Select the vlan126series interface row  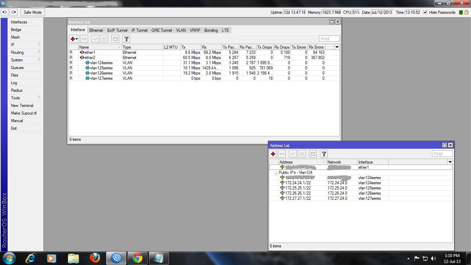click(204, 73)
